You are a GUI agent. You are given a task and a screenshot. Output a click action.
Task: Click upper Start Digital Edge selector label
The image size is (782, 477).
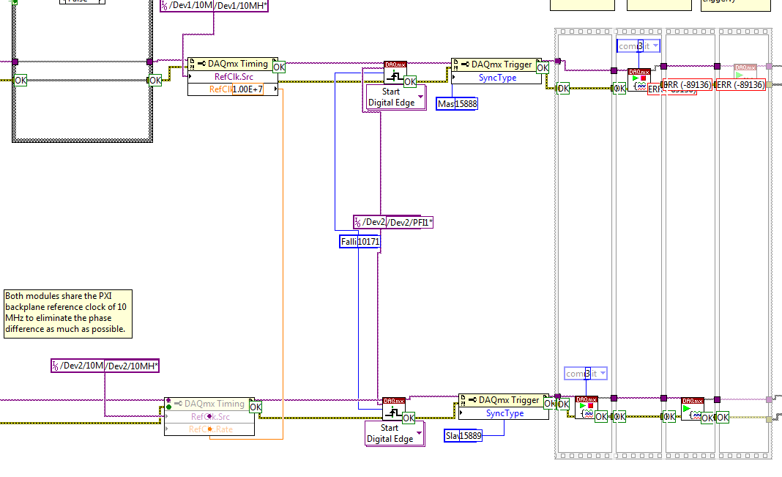click(392, 97)
